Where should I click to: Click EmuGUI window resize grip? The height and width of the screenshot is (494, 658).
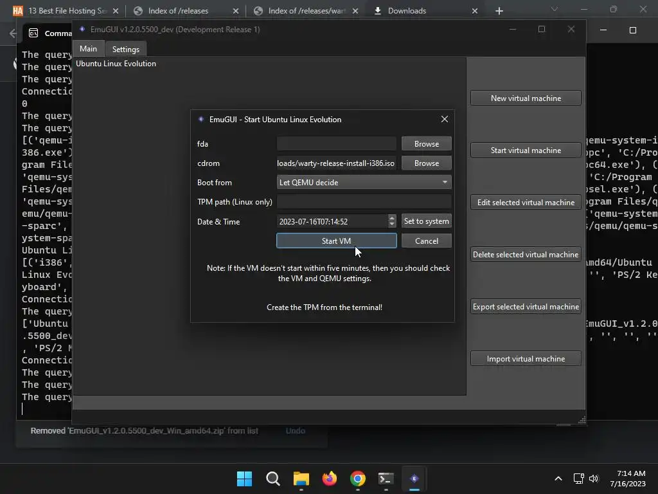click(x=582, y=420)
